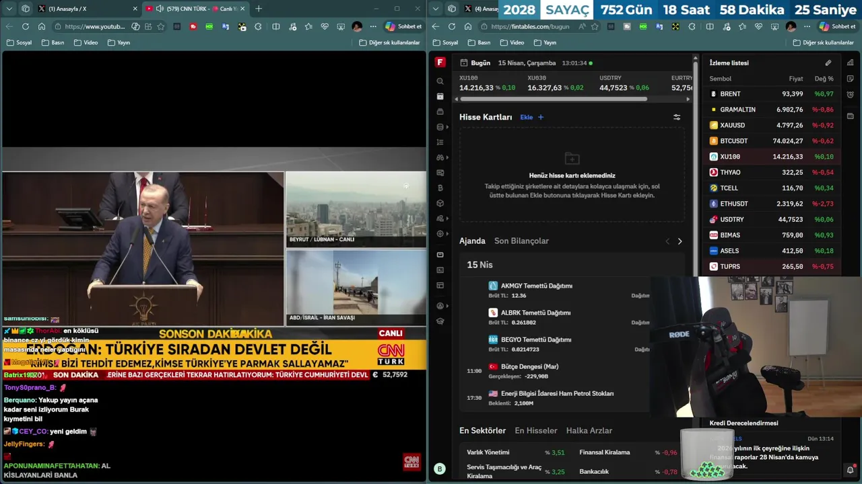Image resolution: width=862 pixels, height=484 pixels.
Task: Open Hisse Kartları filter settings icon
Action: 677,117
